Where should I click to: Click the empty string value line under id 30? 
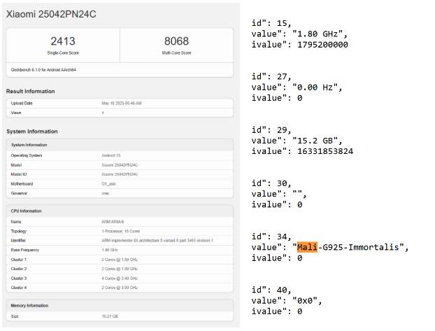pos(279,194)
